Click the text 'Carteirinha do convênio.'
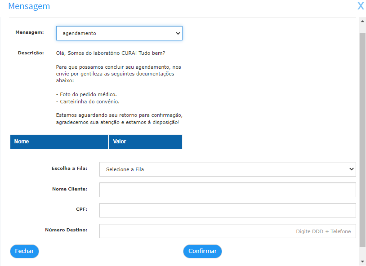 coord(89,102)
